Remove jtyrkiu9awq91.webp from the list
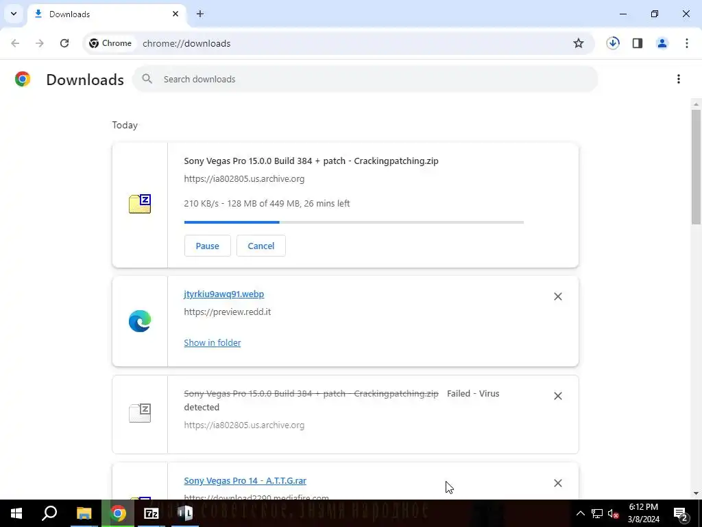The image size is (702, 527). pyautogui.click(x=558, y=296)
